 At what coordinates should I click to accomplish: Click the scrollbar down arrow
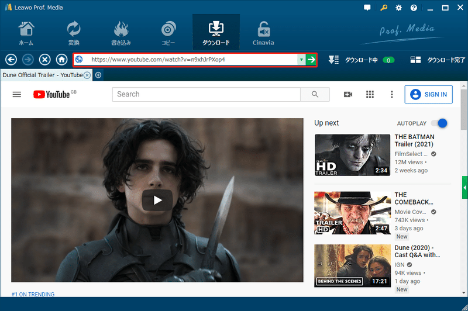(x=463, y=293)
